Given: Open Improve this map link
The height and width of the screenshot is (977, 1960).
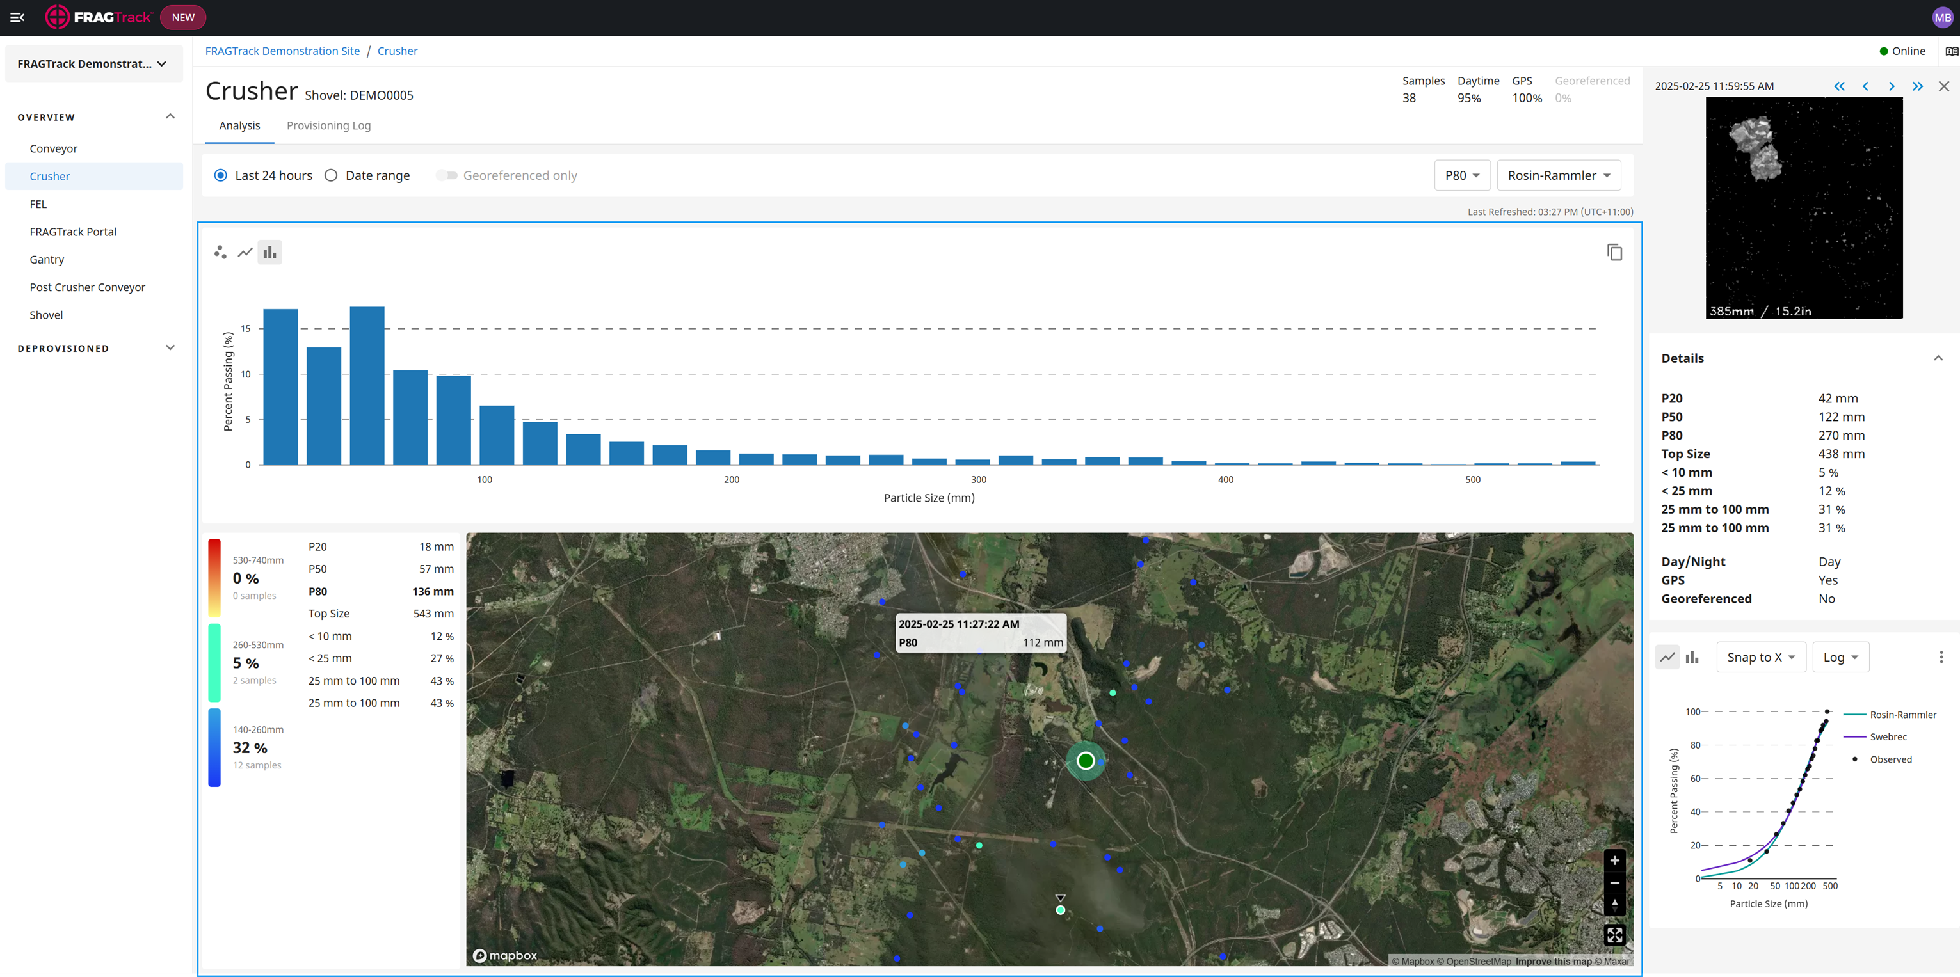Looking at the screenshot, I should coord(1553,961).
